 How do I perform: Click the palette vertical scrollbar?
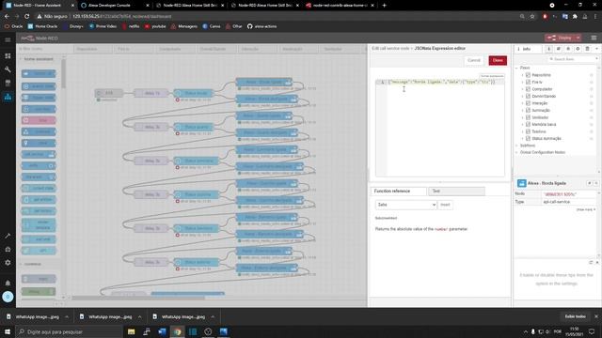click(x=63, y=73)
